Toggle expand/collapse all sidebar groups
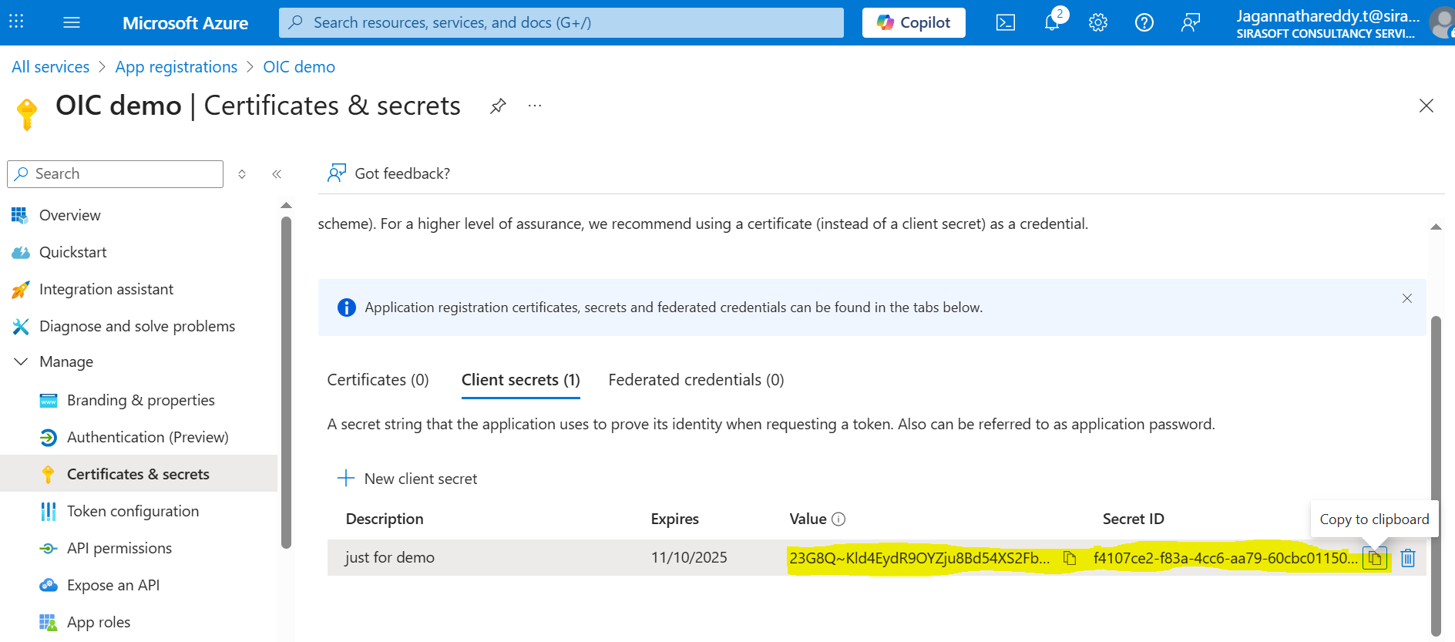Screen dimensions: 1455x642 pos(242,174)
